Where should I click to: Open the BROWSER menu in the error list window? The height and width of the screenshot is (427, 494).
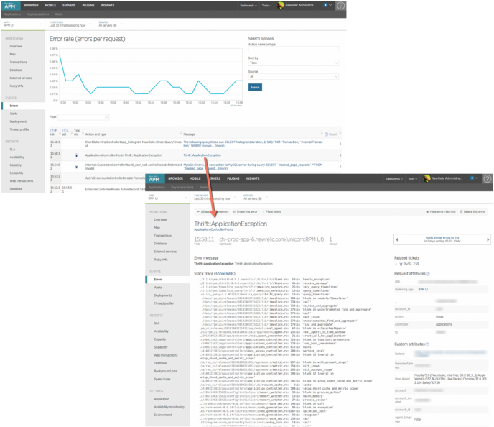tap(31, 5)
